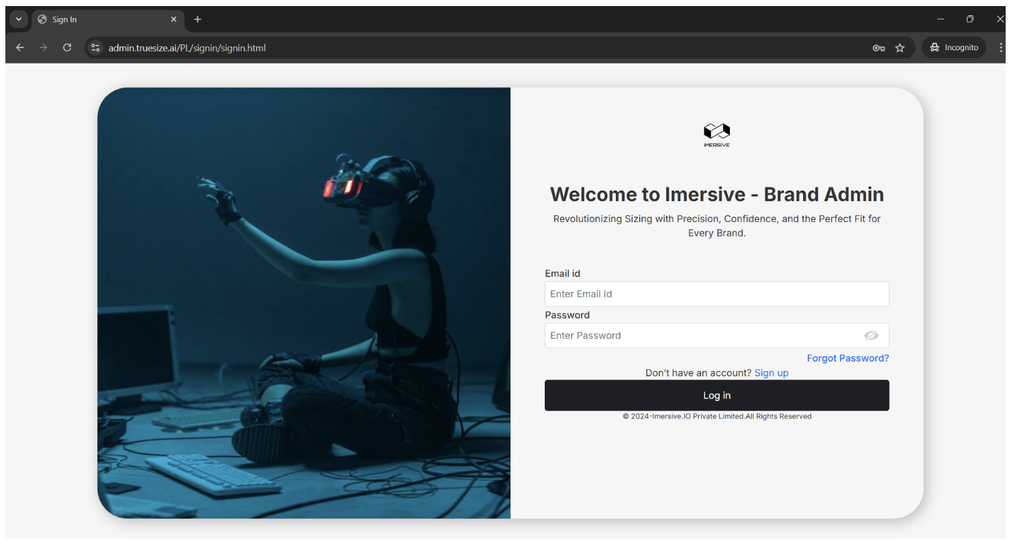Click the Log in button
1009x542 pixels.
click(716, 395)
